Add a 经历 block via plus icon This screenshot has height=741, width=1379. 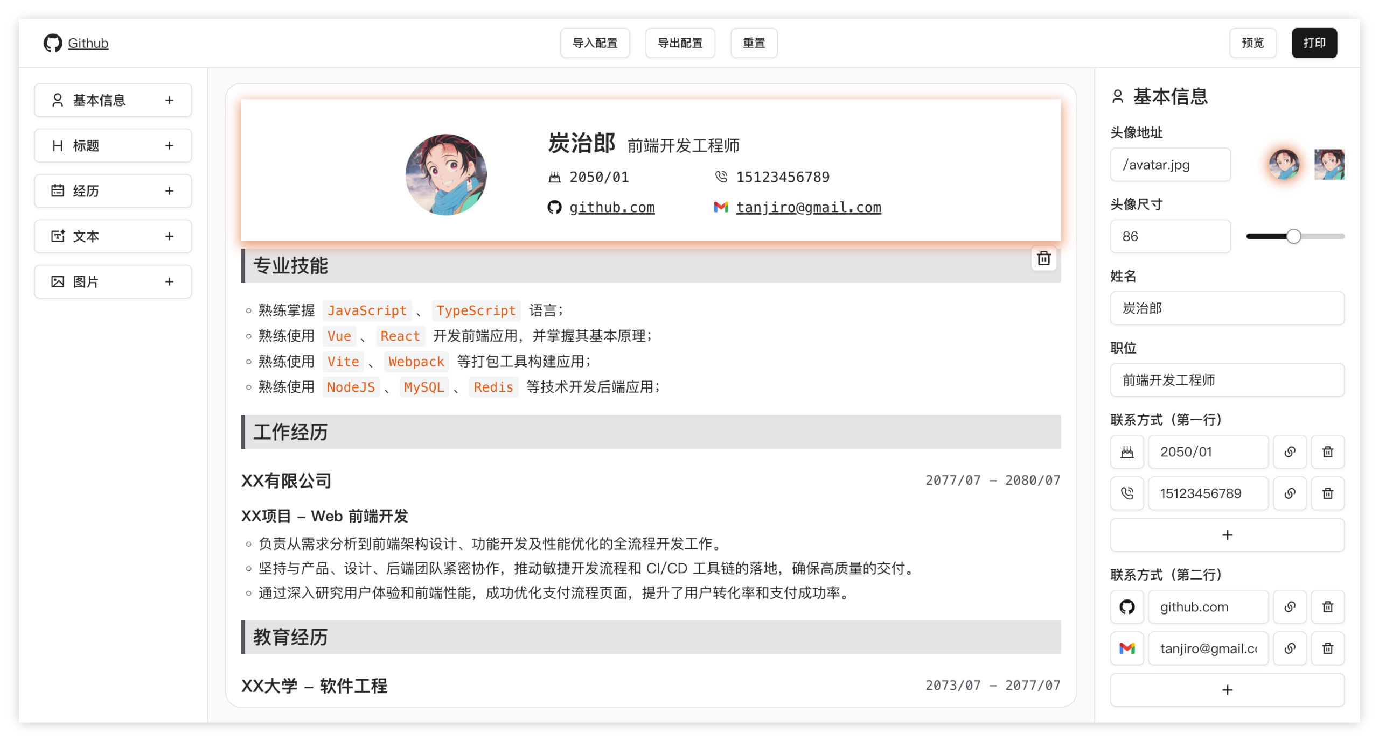pyautogui.click(x=169, y=191)
